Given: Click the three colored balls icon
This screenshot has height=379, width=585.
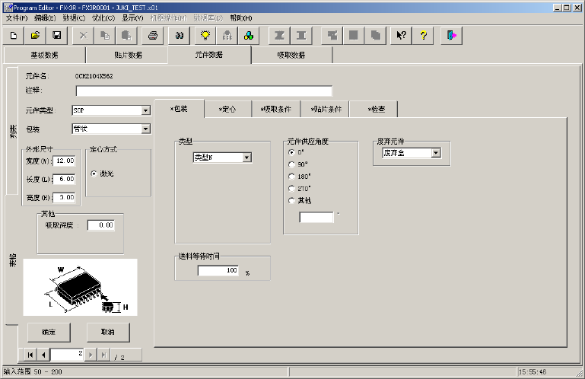Looking at the screenshot, I should 248,36.
